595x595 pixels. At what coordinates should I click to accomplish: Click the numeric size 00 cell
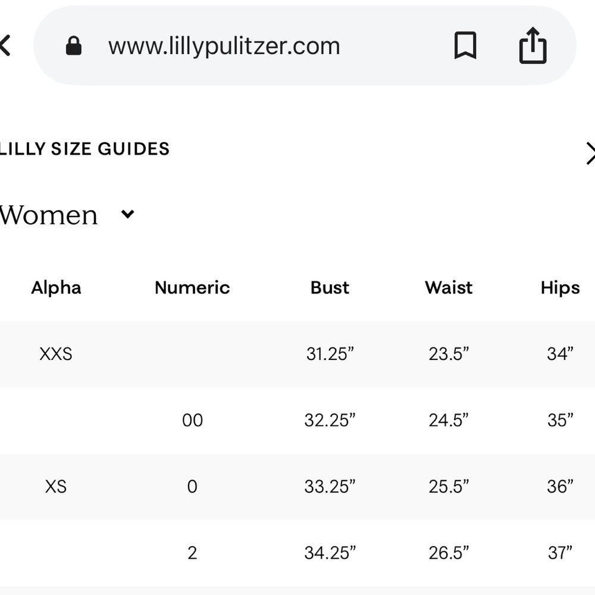(x=192, y=421)
